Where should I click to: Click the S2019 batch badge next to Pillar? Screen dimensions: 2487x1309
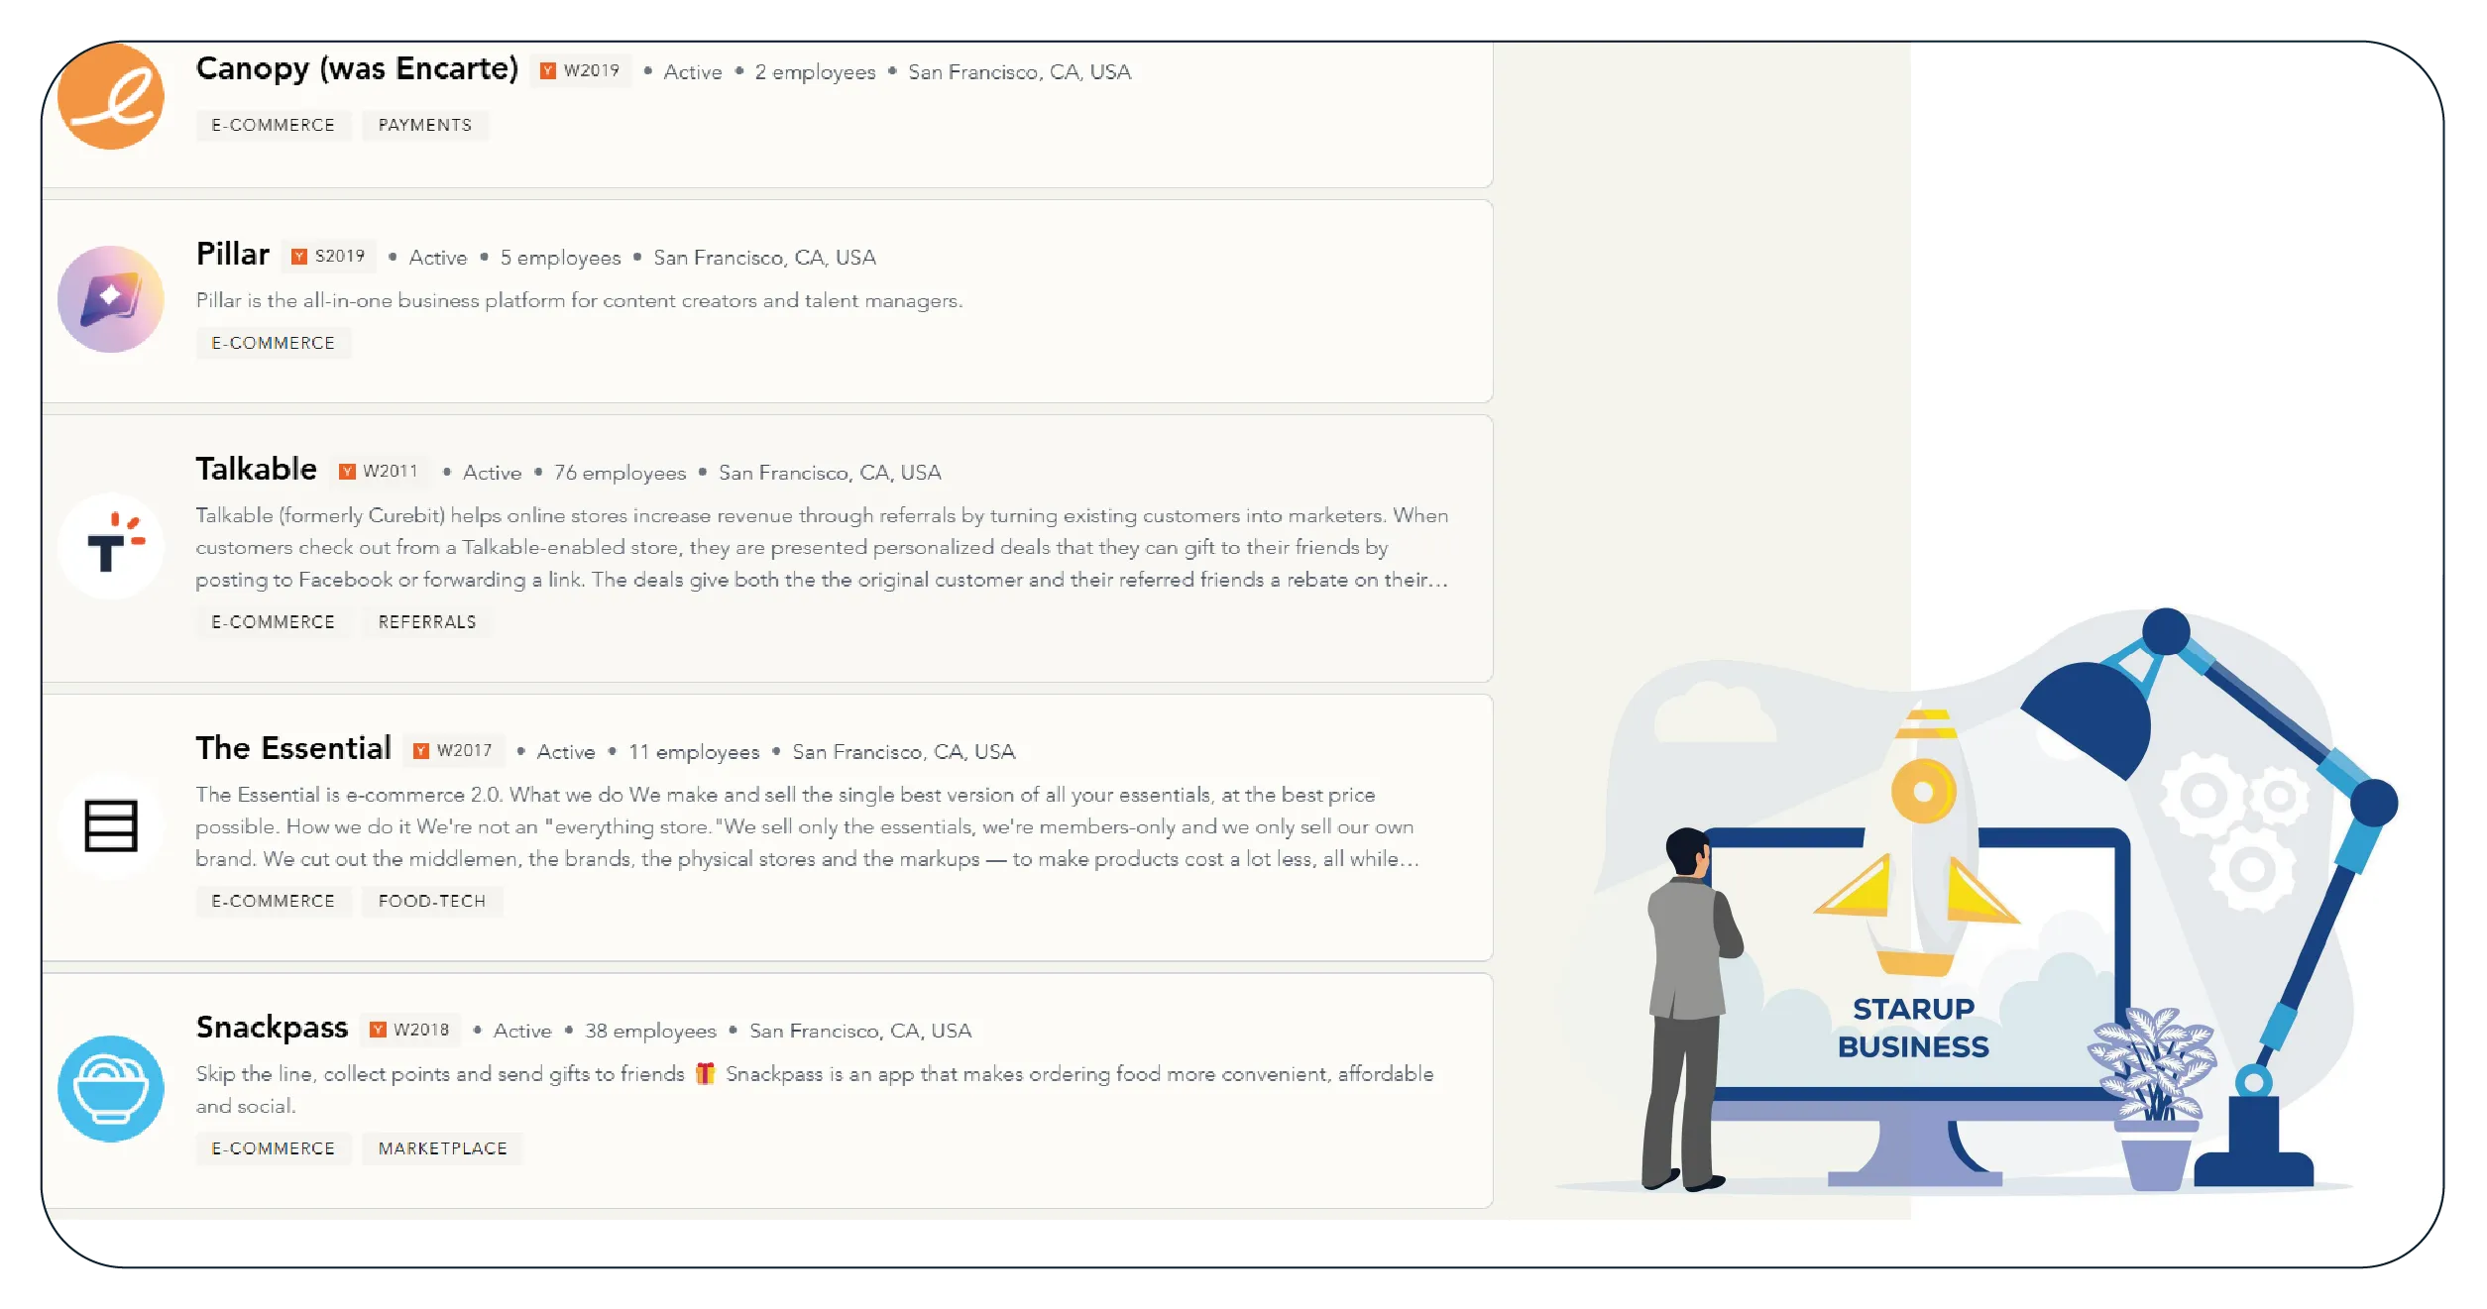point(329,256)
